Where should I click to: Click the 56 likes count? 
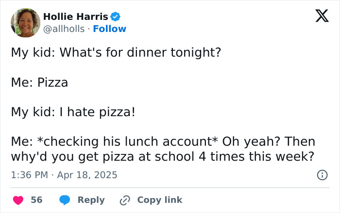coord(36,200)
